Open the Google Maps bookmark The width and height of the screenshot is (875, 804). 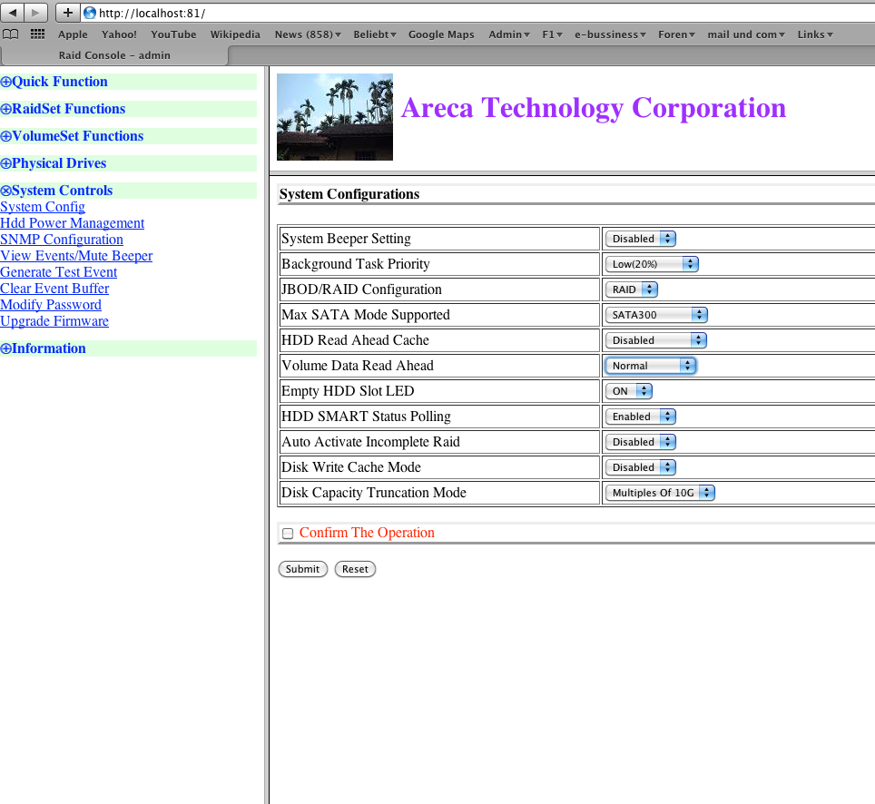click(441, 34)
